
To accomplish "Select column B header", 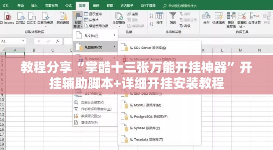I will [34, 50].
